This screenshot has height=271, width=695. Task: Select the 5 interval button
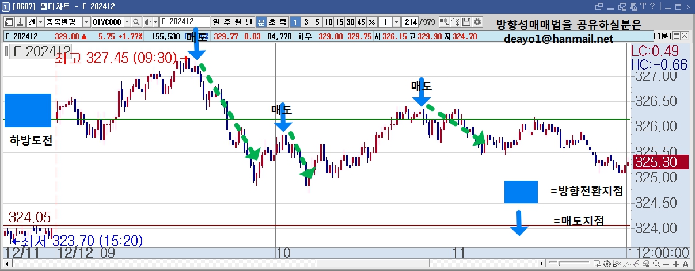pyautogui.click(x=317, y=22)
